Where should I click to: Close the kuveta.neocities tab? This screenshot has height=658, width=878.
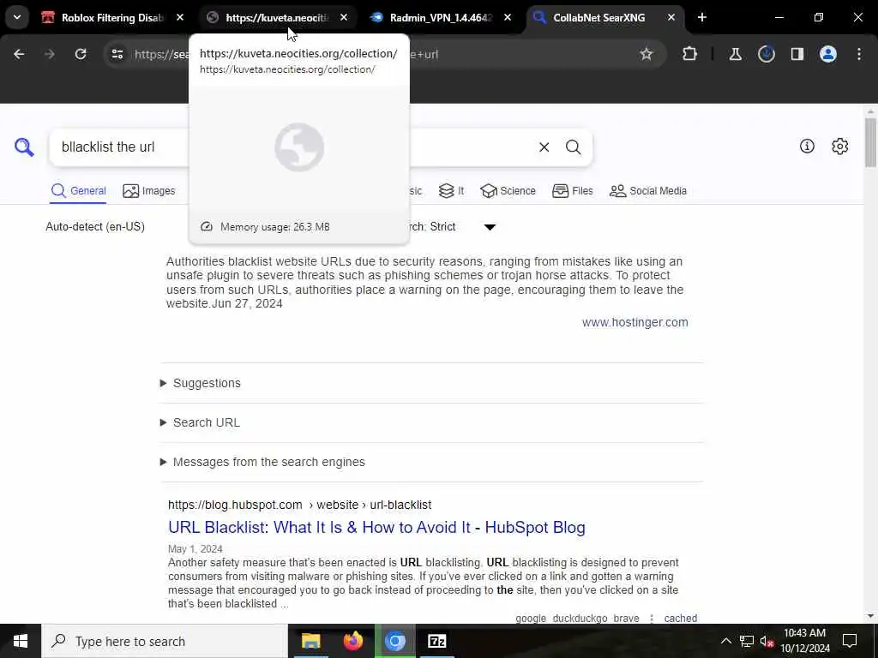344,18
